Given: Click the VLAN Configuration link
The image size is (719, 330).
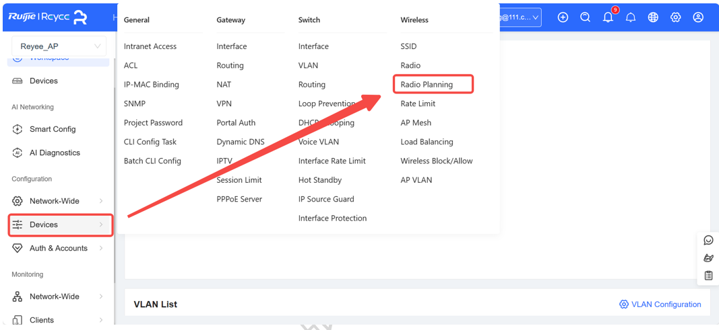Looking at the screenshot, I should [666, 304].
